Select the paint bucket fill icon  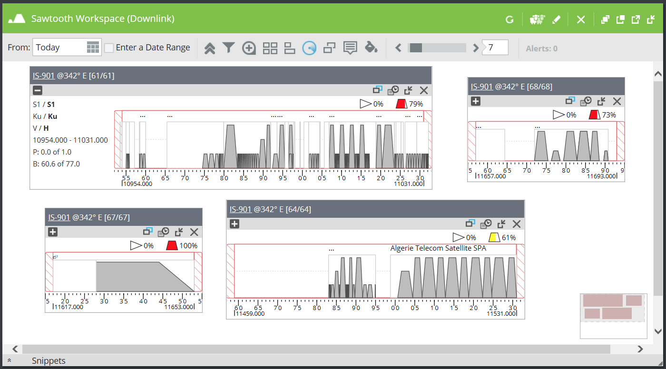[371, 48]
